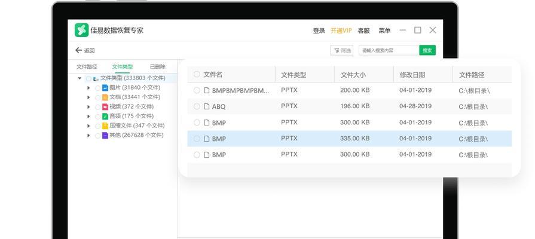Image resolution: width=535 pixels, height=239 pixels.
Task: Click the green app logo icon
Action: coord(81,30)
